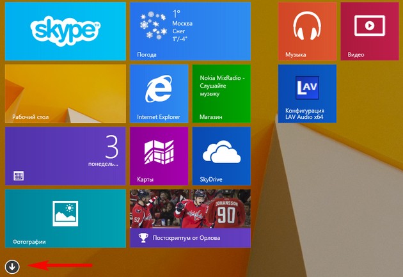Open Конфигурация LAV Audio x64 tile
Image resolution: width=403 pixels, height=277 pixels.
coord(307,93)
